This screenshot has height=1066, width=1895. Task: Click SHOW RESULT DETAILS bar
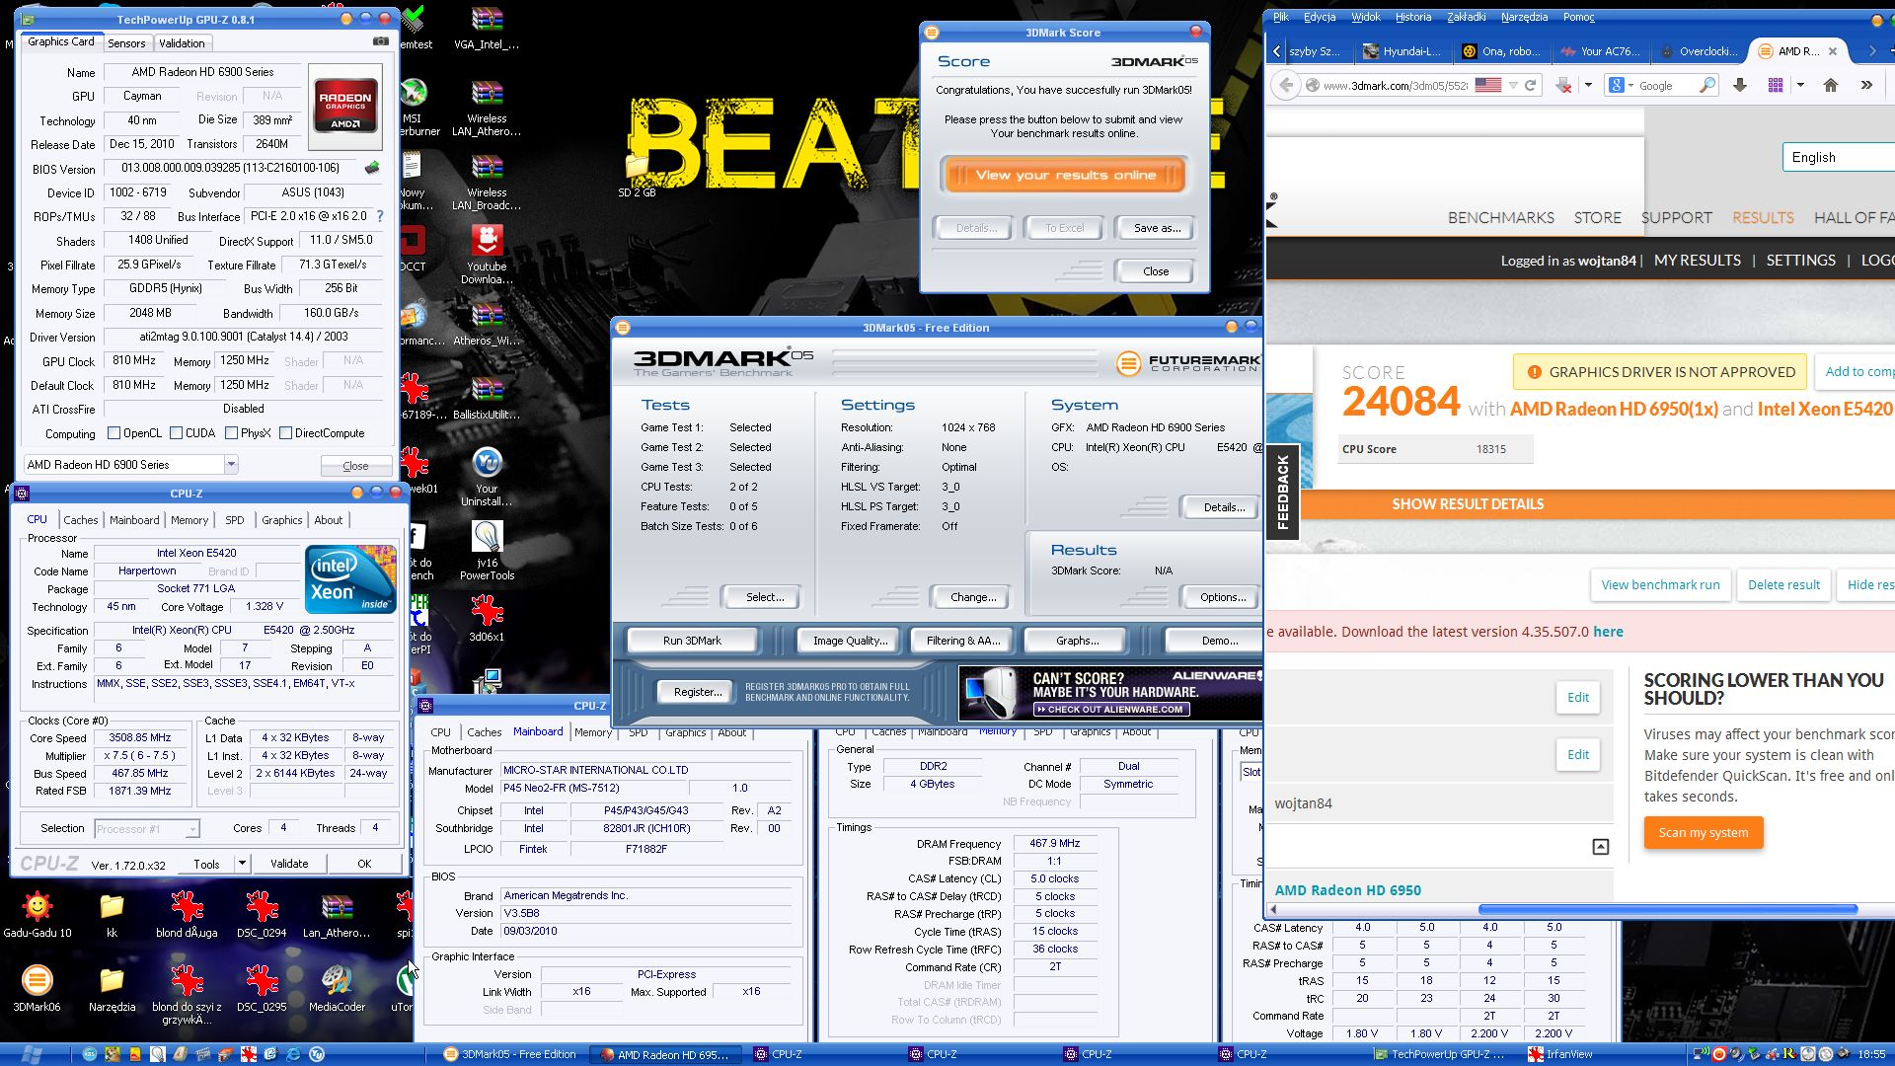point(1468,504)
